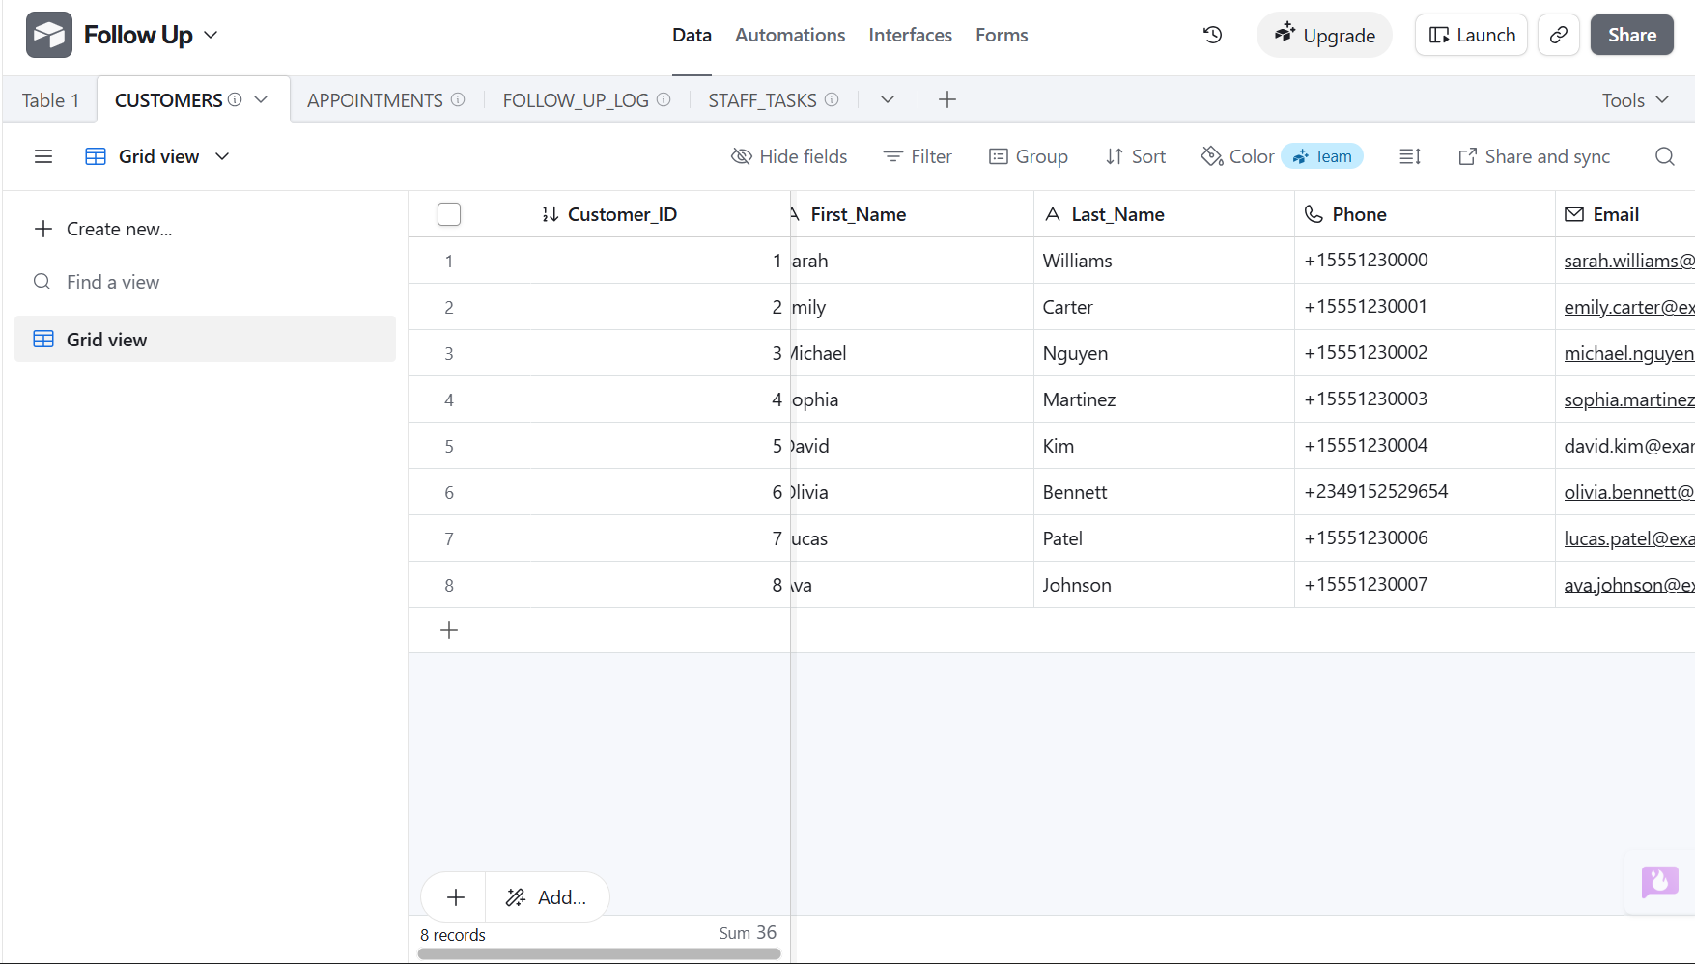
Task: Click the Launch button
Action: (x=1472, y=35)
